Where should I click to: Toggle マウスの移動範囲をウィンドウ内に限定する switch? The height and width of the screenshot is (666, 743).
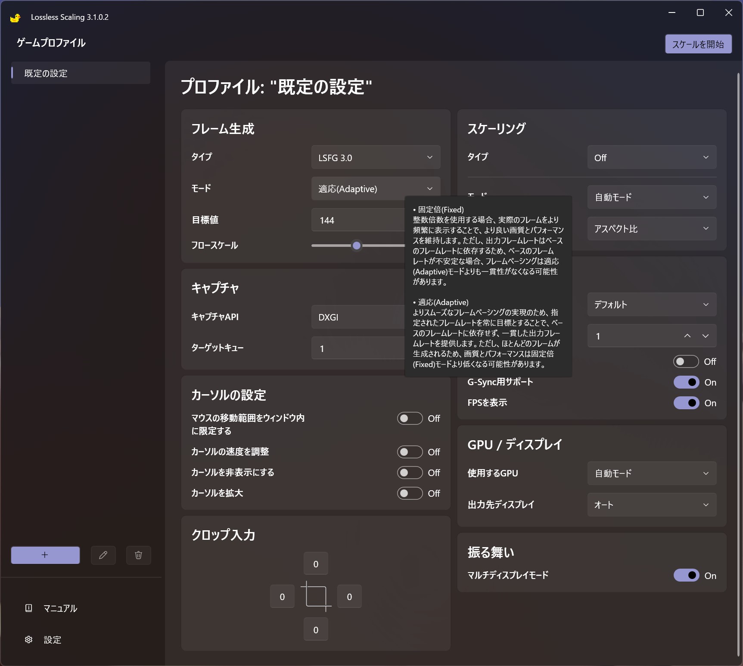[410, 418]
